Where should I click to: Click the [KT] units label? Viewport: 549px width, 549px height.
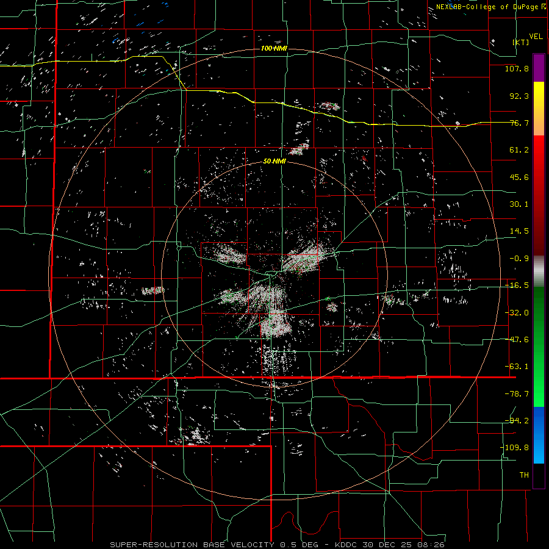(x=521, y=42)
